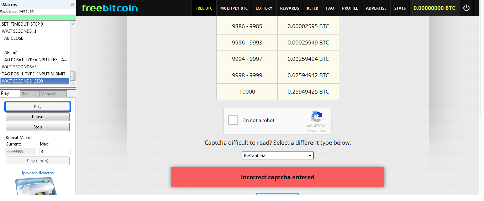484x201 pixels.
Task: Switch to the Manage tab
Action: pos(53,94)
